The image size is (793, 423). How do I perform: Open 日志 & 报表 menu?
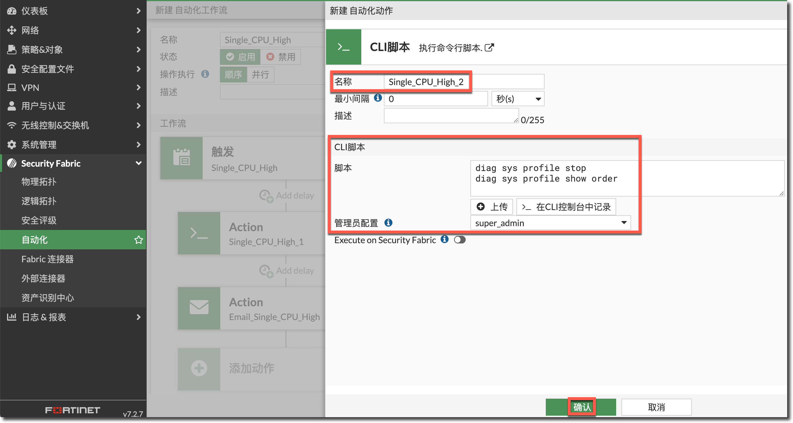[x=44, y=317]
